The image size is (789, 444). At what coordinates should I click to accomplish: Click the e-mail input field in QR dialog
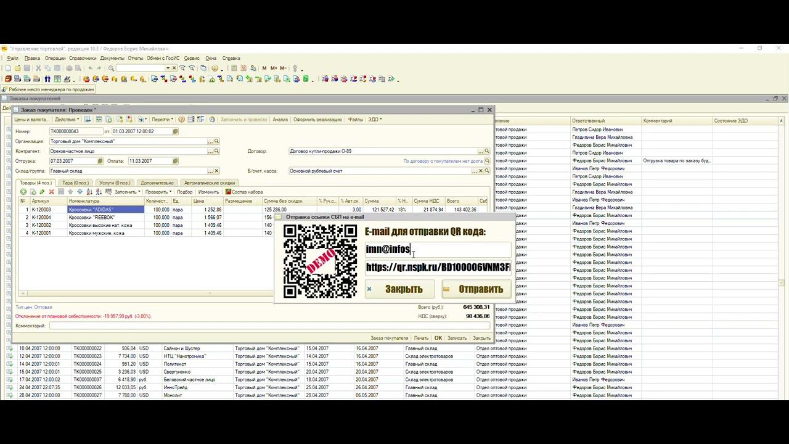438,249
